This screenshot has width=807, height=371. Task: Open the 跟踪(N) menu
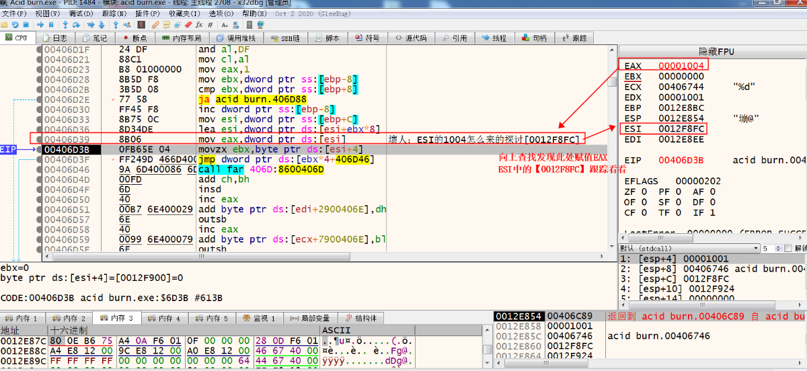coord(114,13)
